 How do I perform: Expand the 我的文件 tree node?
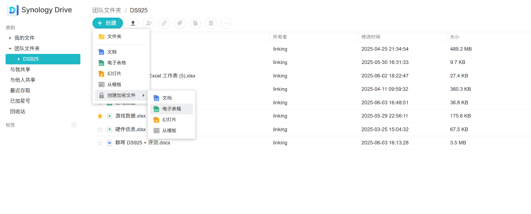[10, 38]
